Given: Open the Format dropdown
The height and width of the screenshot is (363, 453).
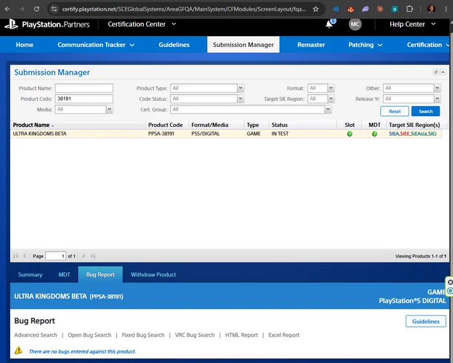Looking at the screenshot, I should [331, 88].
